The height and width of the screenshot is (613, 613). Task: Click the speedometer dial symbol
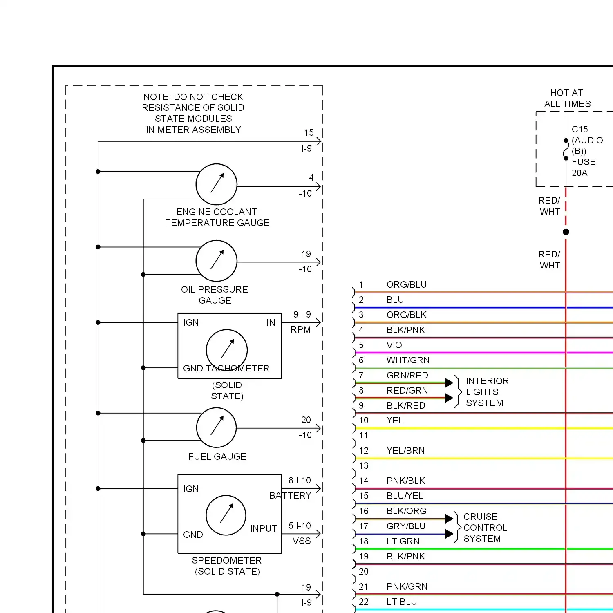[x=226, y=515]
